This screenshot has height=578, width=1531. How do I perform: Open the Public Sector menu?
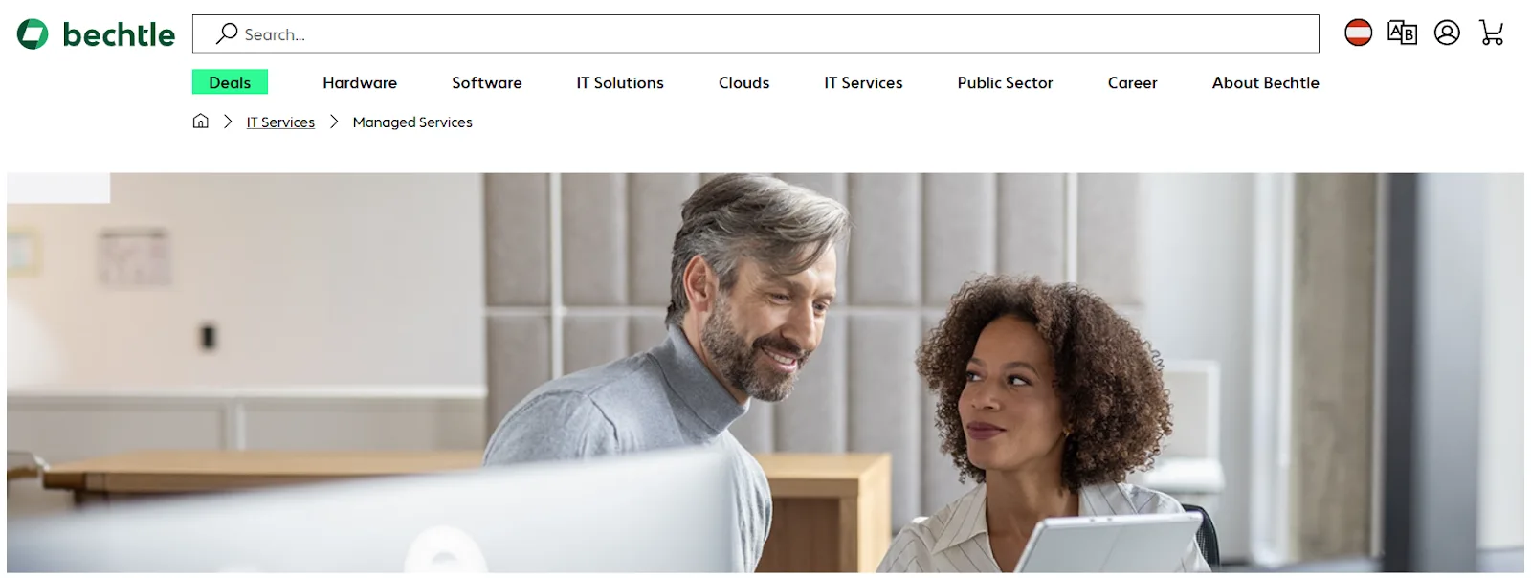[x=1005, y=82]
